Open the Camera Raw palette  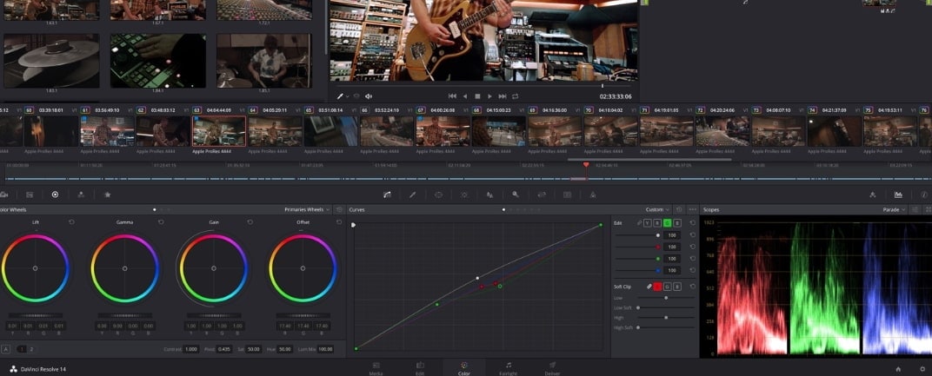[x=3, y=195]
